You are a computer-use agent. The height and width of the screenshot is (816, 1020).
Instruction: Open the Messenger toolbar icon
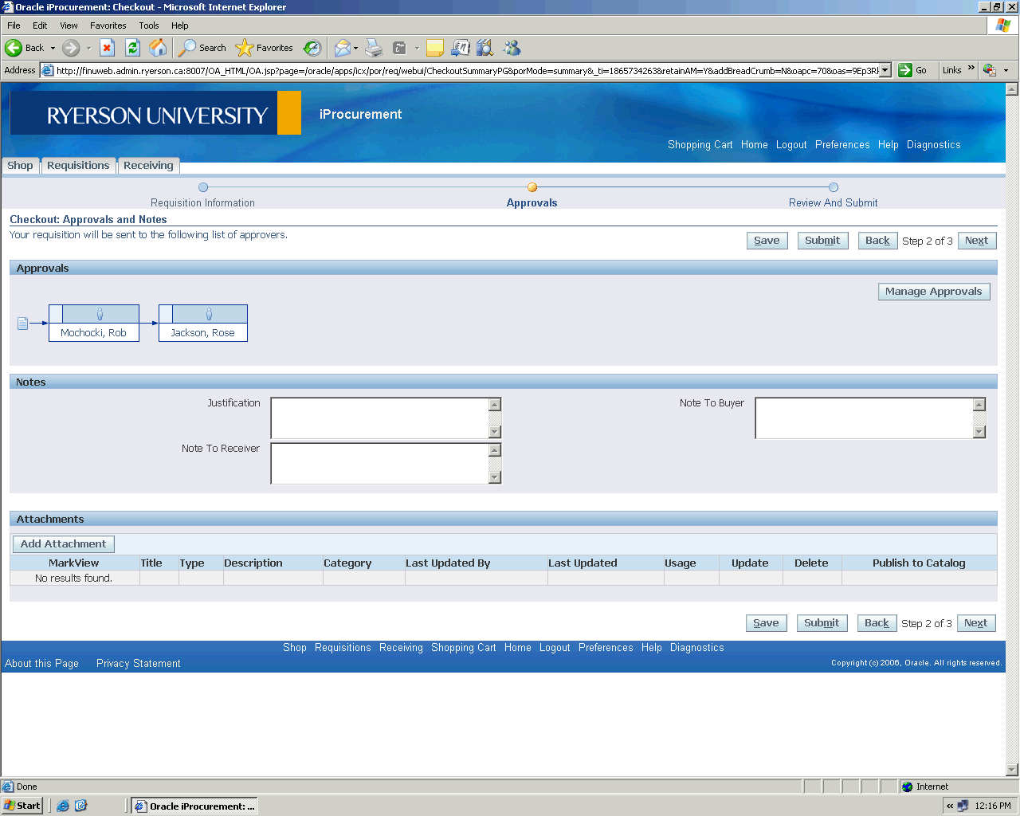[512, 48]
